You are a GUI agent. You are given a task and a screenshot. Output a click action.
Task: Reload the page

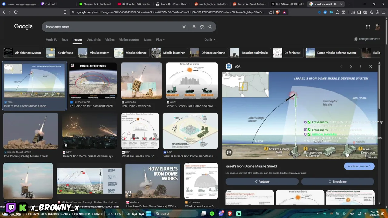[16, 12]
